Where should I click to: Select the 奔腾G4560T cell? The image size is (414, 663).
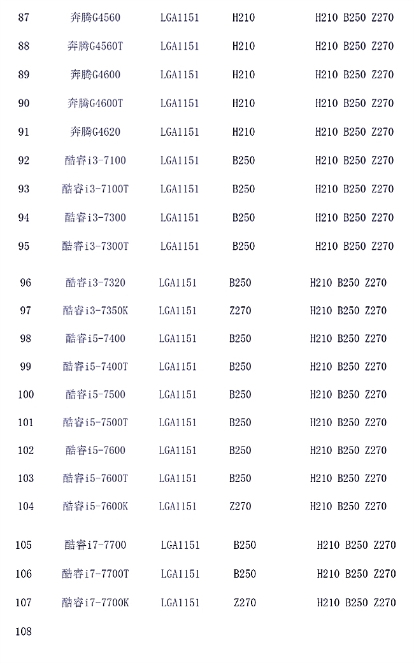tap(95, 46)
